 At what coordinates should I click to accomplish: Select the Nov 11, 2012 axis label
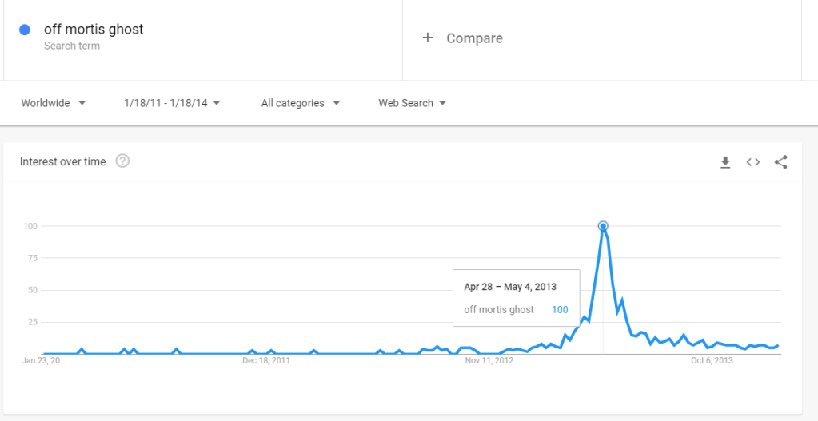[489, 360]
